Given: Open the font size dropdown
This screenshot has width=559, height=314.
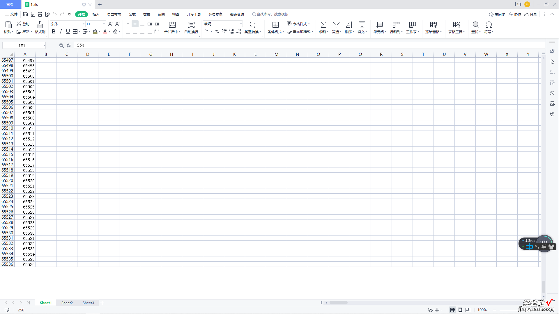Looking at the screenshot, I should (104, 24).
